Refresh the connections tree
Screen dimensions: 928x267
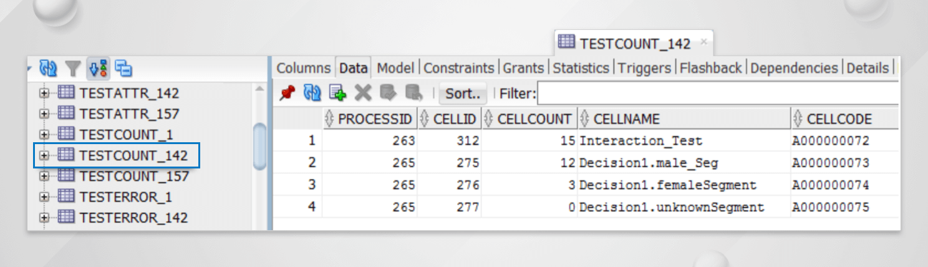click(48, 68)
